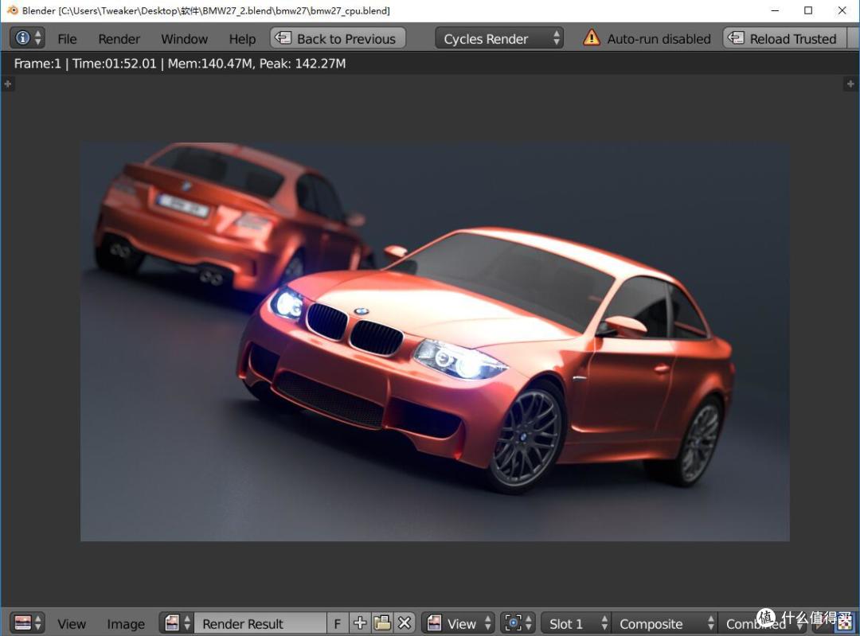Open the Composite layer dropdown
The height and width of the screenshot is (636, 860).
[x=663, y=623]
